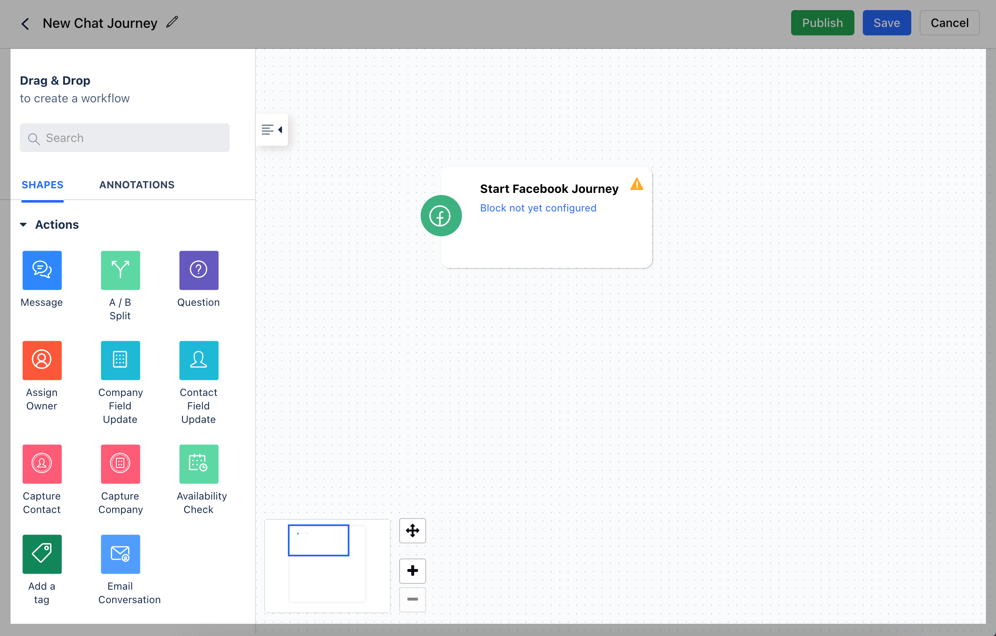
Task: Click the Company Field Update icon
Action: (120, 361)
